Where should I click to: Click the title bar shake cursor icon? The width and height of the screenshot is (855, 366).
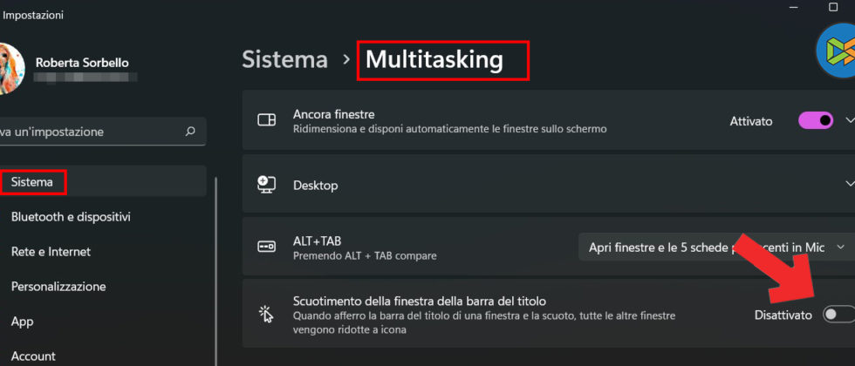(x=267, y=314)
